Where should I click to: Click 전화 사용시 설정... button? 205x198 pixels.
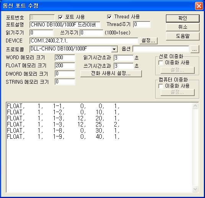pos(111,73)
